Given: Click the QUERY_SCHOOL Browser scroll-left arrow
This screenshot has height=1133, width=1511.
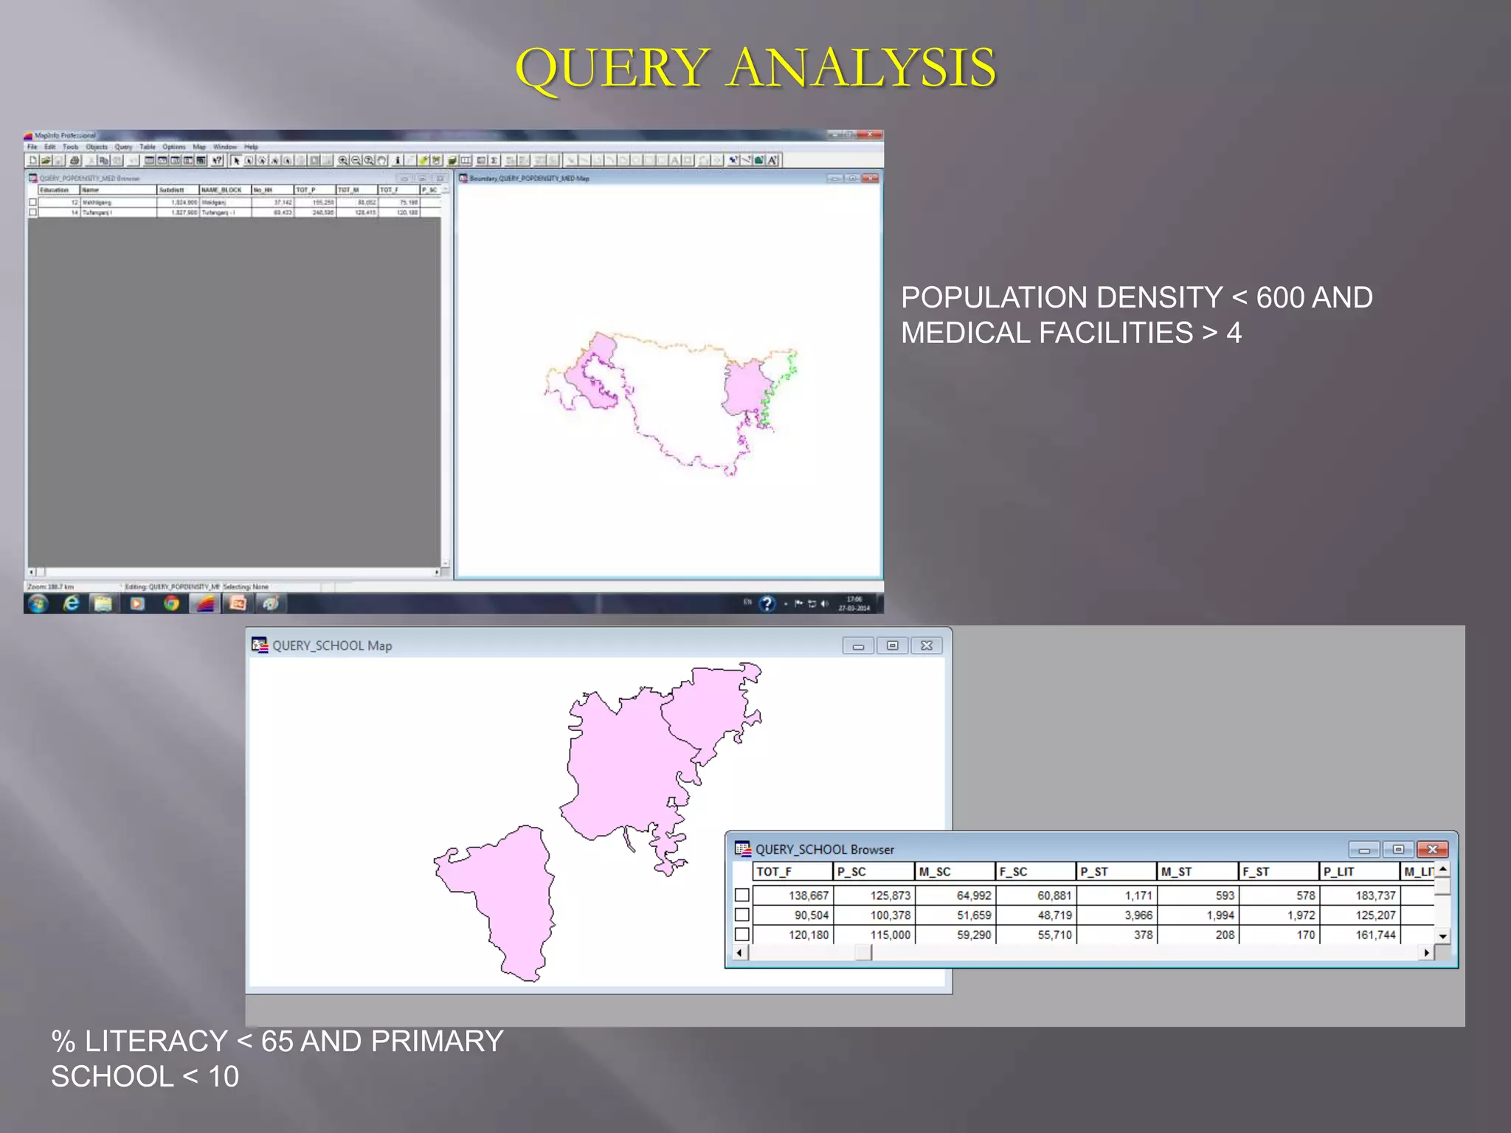Looking at the screenshot, I should click(740, 953).
